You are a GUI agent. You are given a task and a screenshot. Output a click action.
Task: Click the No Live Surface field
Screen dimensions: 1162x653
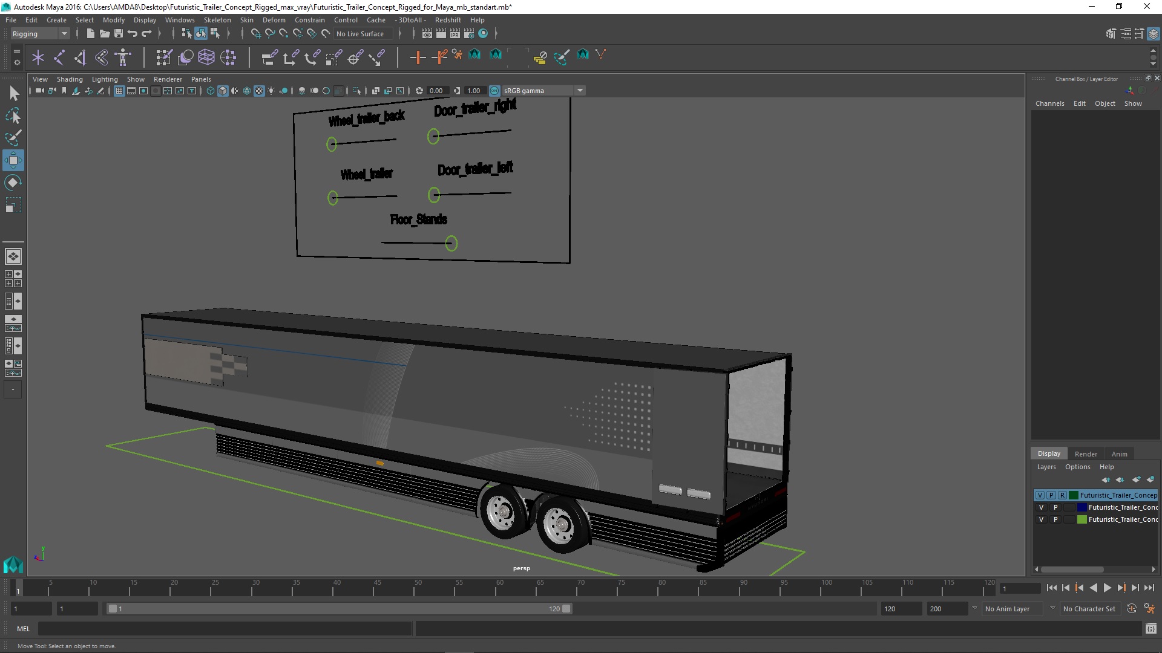364,34
